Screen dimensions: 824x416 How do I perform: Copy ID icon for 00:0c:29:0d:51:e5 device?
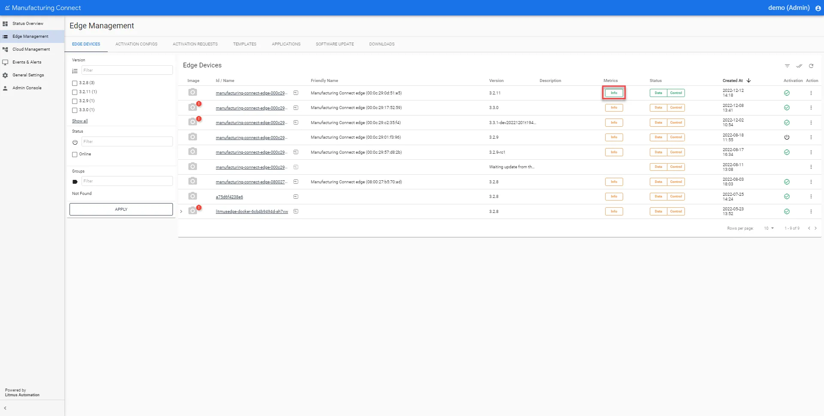296,93
